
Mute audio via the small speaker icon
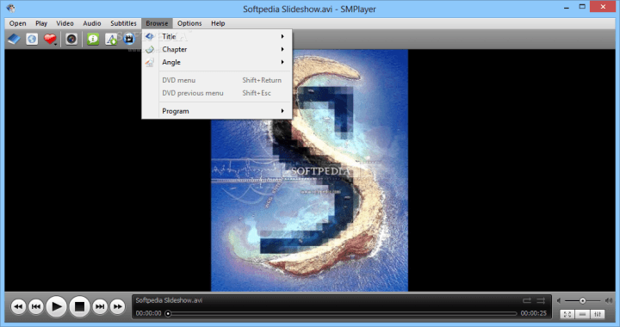point(559,301)
